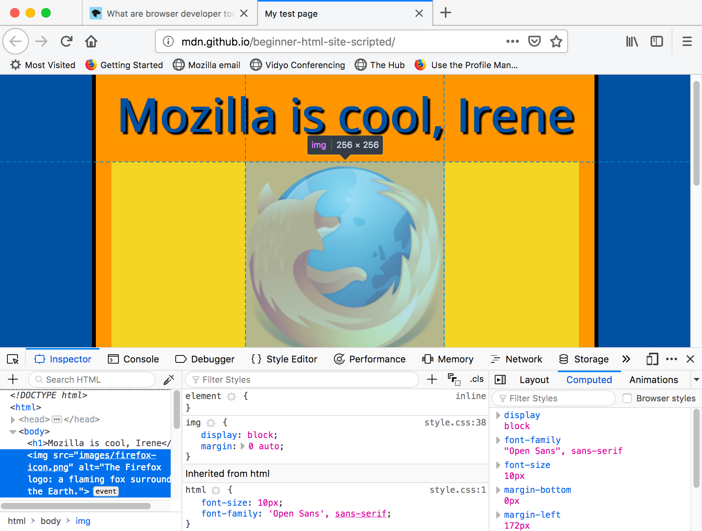Collapse the body element node
Screen dimensions: 702x531
[12, 431]
